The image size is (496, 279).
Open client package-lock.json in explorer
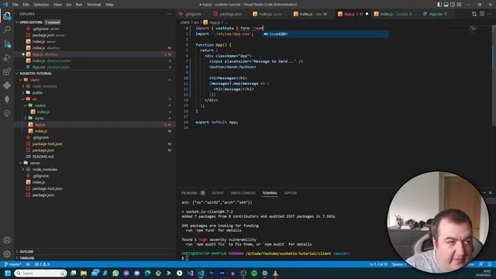pos(47,144)
